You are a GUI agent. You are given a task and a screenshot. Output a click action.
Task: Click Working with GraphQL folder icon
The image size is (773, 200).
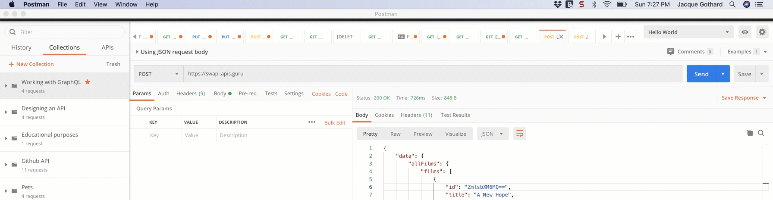click(x=14, y=85)
